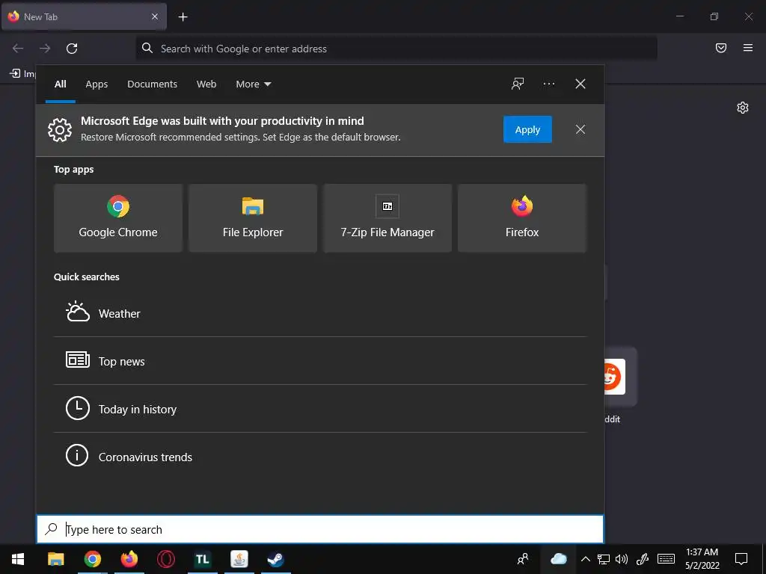Screen dimensions: 766x574
Task: Open Opera browser from the taskbar
Action: pyautogui.click(x=165, y=559)
